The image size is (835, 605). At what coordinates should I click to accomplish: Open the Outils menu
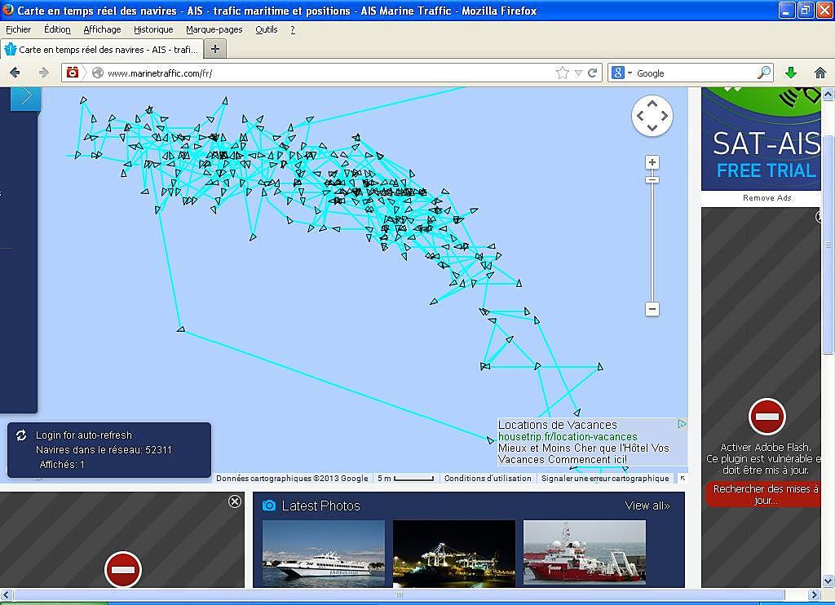tap(267, 29)
